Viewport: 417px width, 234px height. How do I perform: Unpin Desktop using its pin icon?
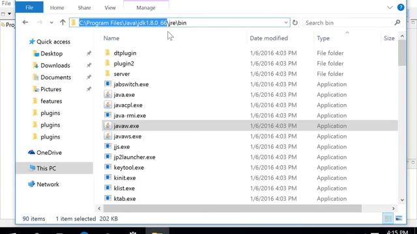[89, 53]
